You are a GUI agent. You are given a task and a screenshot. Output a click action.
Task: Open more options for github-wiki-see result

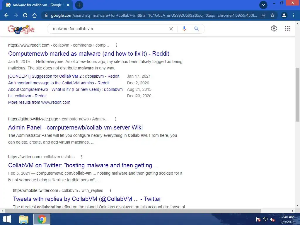pyautogui.click(x=115, y=119)
